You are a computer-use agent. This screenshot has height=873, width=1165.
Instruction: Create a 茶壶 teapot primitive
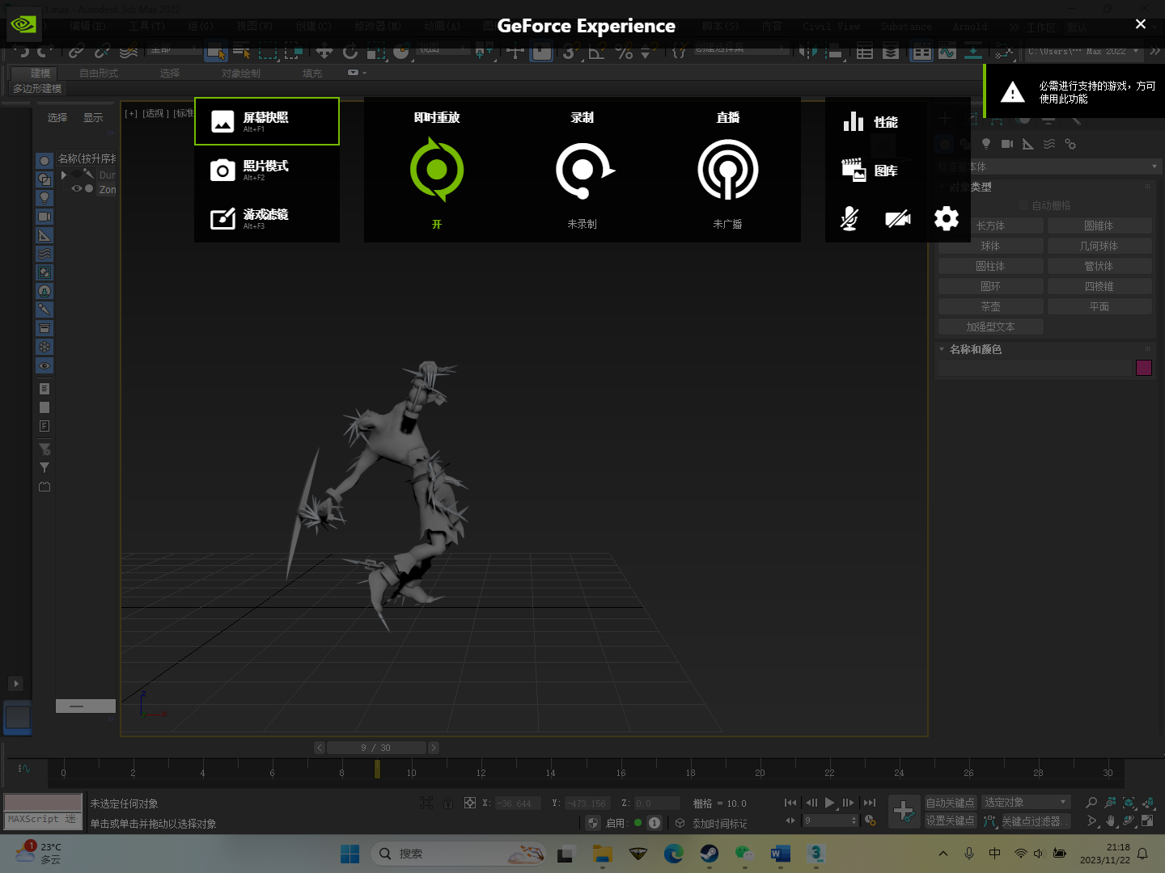(990, 306)
